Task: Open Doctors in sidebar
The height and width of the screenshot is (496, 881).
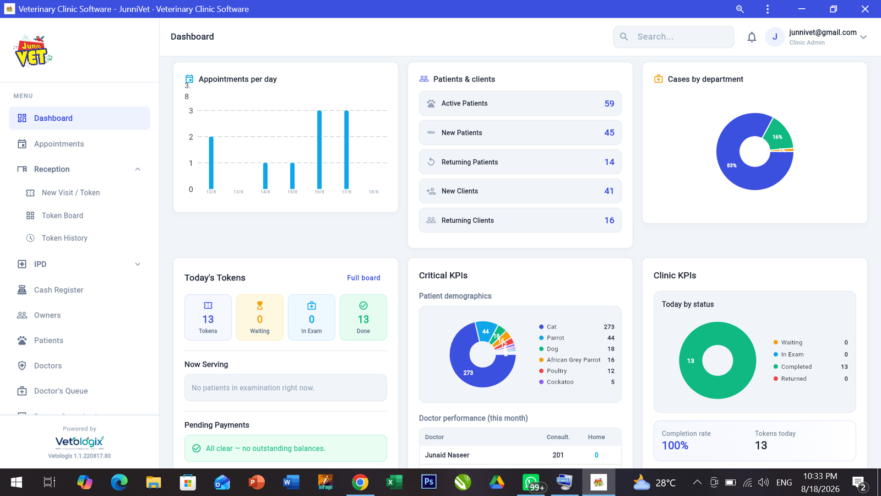Action: [79, 366]
